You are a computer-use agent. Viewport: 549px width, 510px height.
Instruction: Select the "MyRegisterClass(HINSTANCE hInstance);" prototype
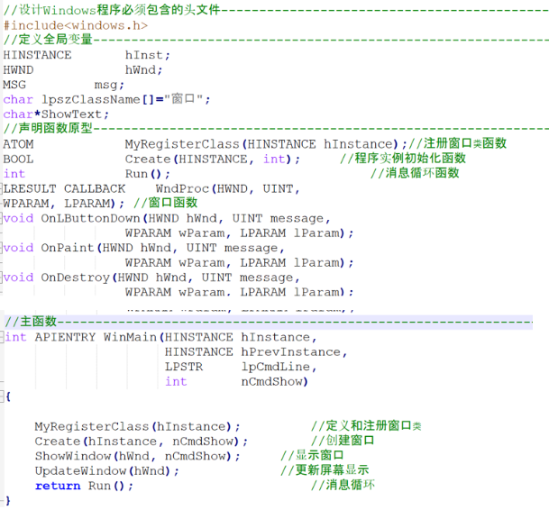click(x=266, y=144)
